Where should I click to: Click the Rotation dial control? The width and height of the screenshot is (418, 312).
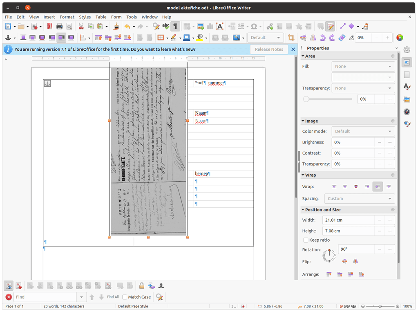329,256
